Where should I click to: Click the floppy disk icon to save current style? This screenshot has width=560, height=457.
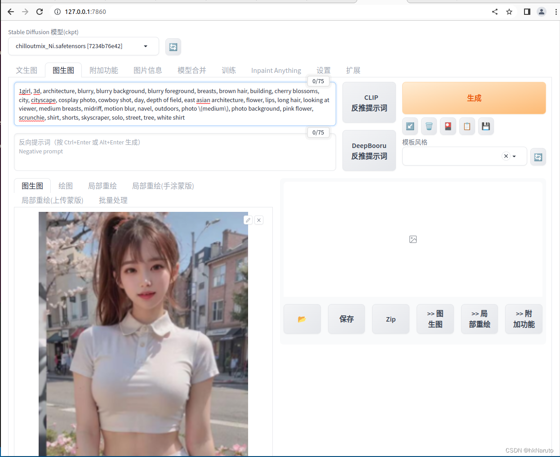tap(485, 126)
